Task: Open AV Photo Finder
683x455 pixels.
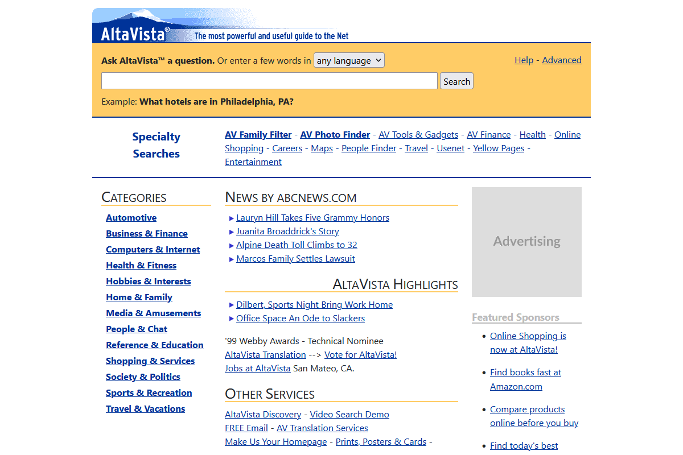Action: (335, 134)
